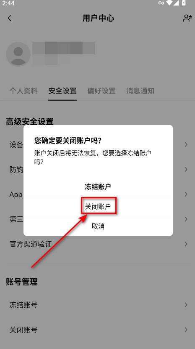The width and height of the screenshot is (195, 349).
Task: Choose 冻结账户 in the dialog
Action: [x=98, y=187]
